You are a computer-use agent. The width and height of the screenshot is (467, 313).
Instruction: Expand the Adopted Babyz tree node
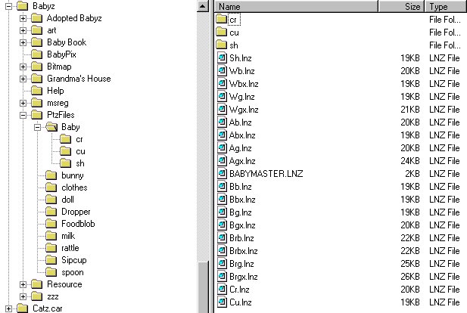pyautogui.click(x=23, y=18)
